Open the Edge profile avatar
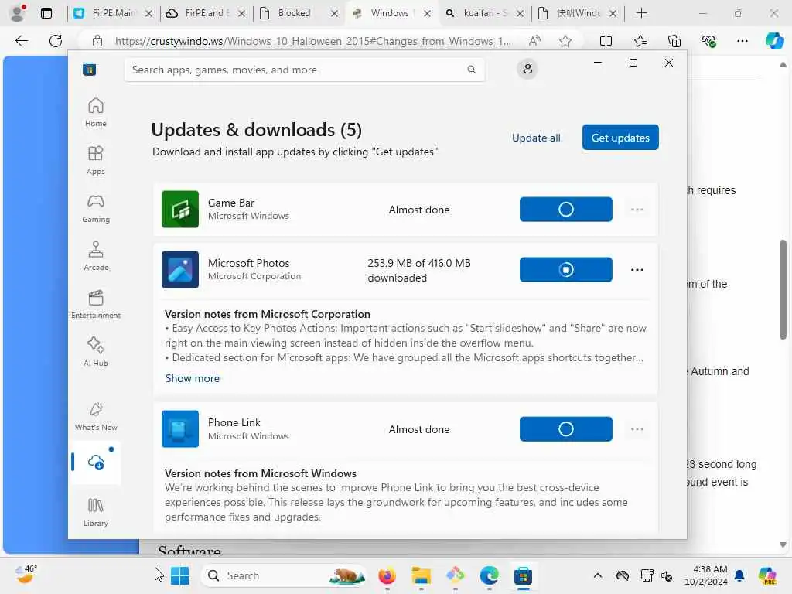This screenshot has height=594, width=792. tap(18, 12)
